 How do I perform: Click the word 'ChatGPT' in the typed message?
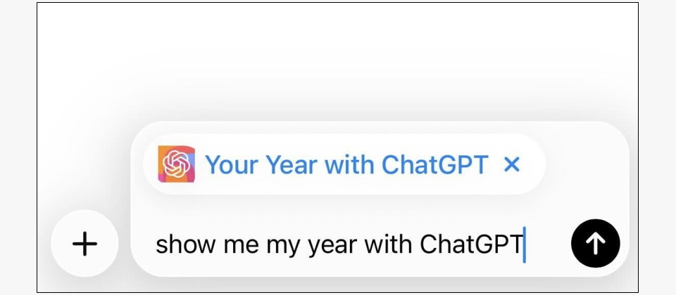[471, 244]
